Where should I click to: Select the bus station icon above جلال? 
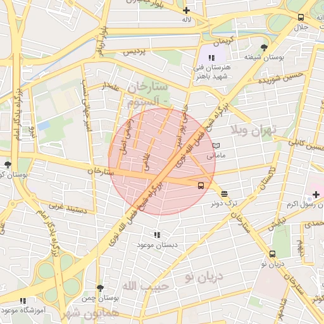tap(301, 17)
